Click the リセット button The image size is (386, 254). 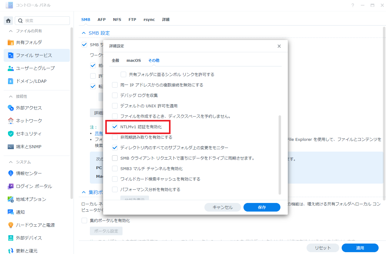323,248
